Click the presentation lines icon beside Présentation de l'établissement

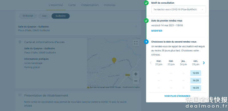tap(20, 95)
